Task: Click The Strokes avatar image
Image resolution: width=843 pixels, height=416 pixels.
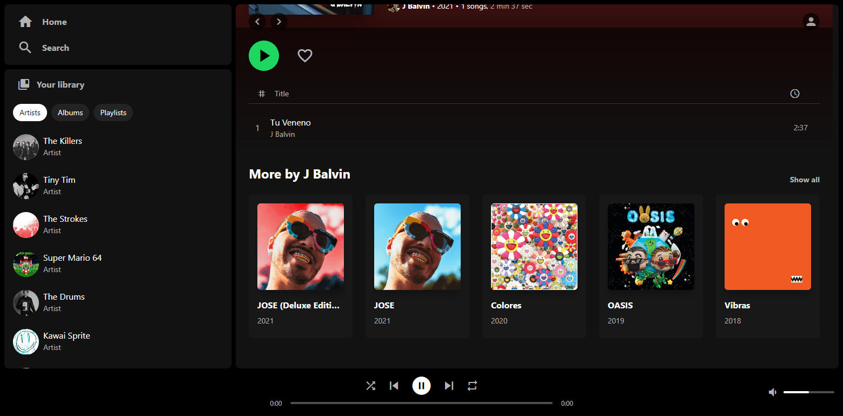Action: [26, 225]
